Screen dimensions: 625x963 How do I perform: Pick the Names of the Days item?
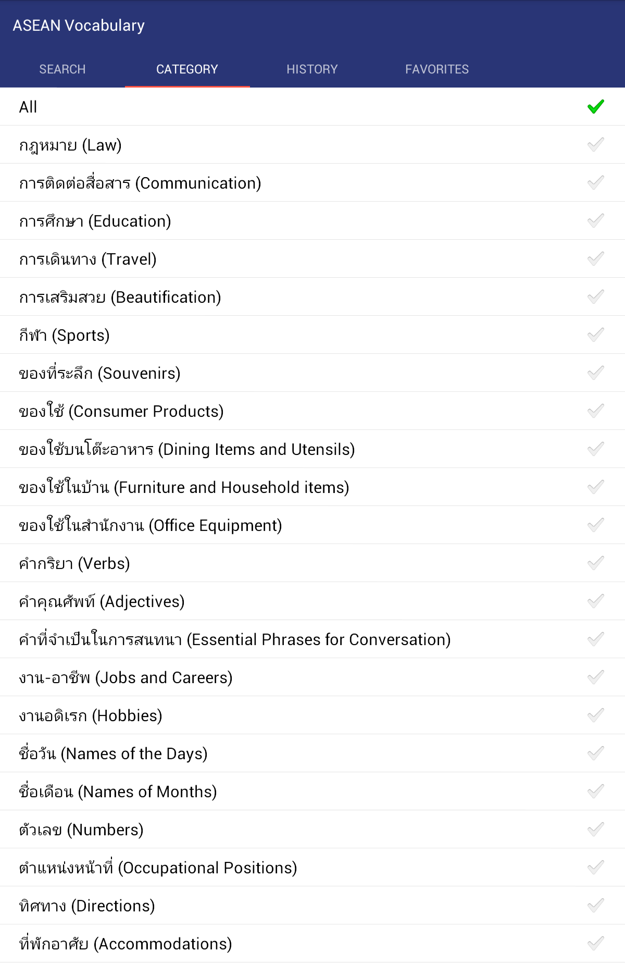(113, 754)
